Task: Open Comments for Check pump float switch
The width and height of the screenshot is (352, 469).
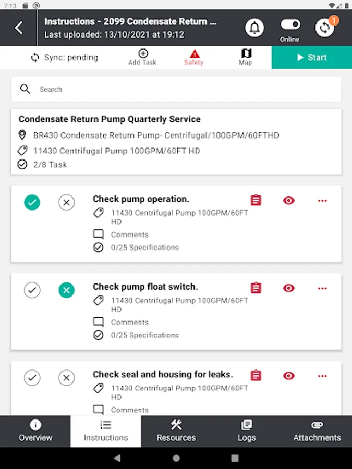Action: [129, 322]
